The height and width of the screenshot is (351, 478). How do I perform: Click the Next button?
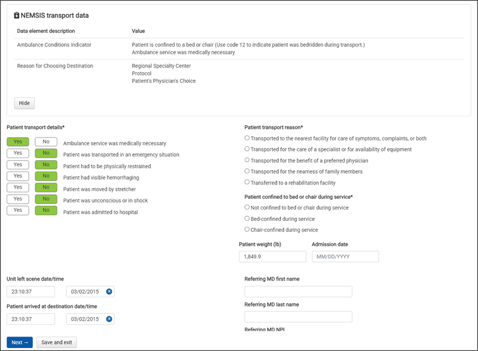tap(20, 343)
